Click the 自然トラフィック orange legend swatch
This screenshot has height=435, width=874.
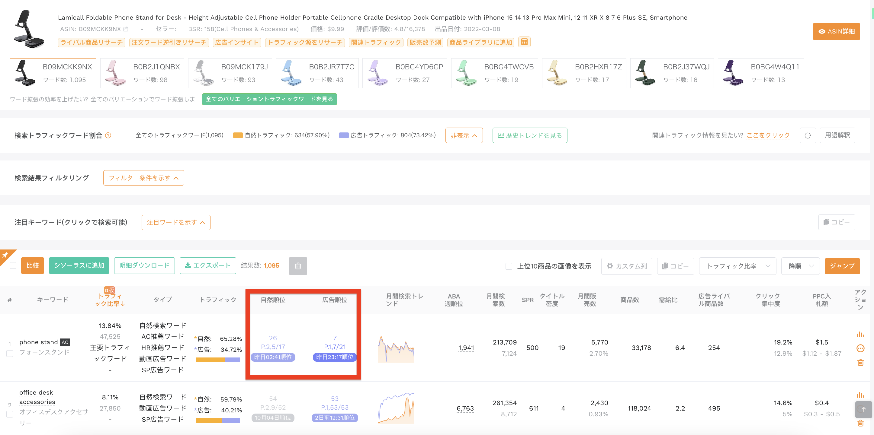click(238, 135)
